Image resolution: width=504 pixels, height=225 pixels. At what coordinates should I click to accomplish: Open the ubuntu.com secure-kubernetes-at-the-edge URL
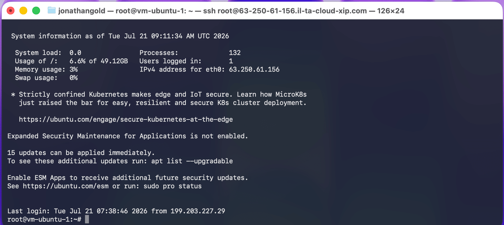pos(126,119)
